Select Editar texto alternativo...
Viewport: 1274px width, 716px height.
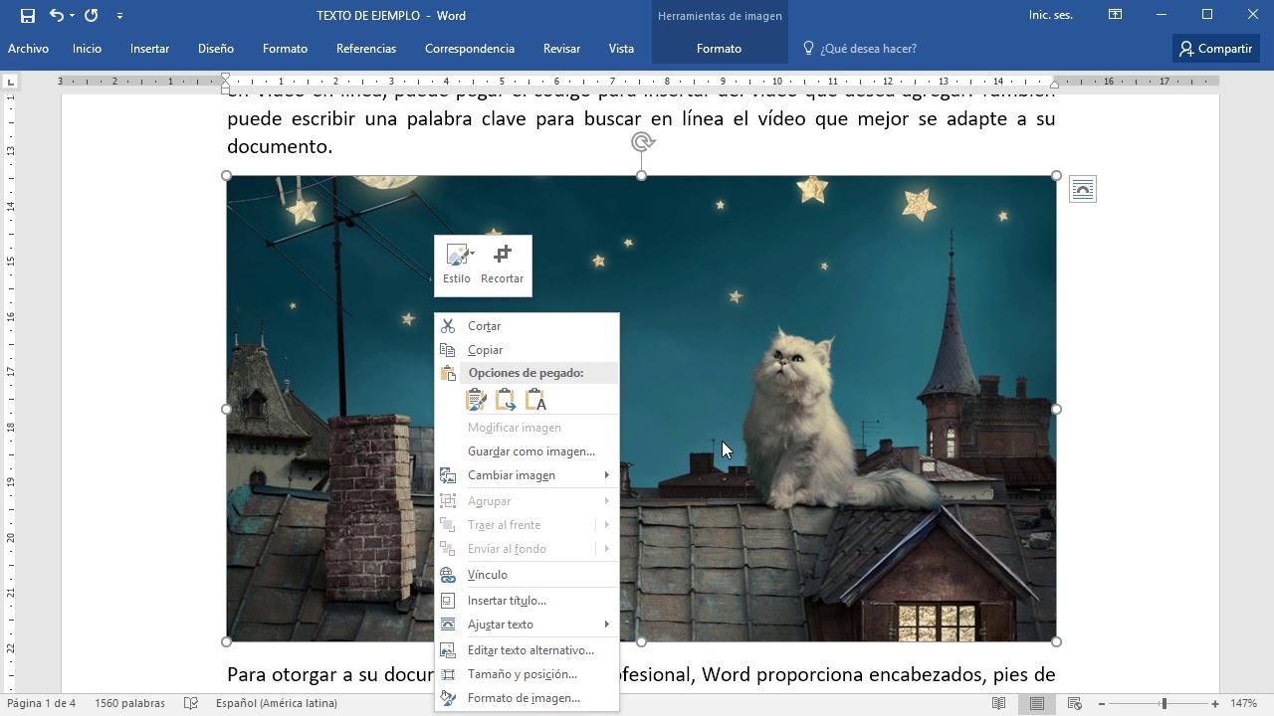click(527, 650)
